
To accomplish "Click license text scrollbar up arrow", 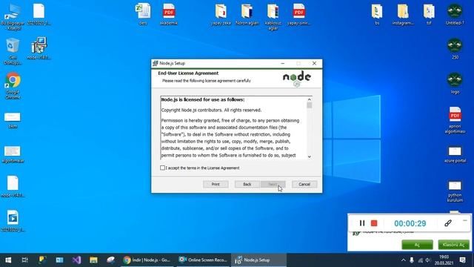I will [x=310, y=99].
